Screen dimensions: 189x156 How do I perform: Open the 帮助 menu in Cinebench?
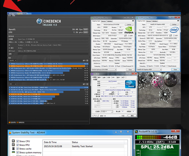pyautogui.click(x=14, y=16)
